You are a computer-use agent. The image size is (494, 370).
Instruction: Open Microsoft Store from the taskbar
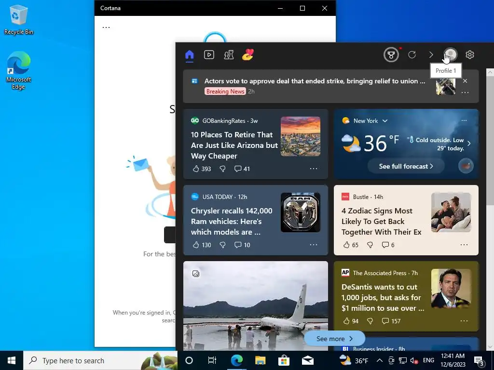(284, 360)
